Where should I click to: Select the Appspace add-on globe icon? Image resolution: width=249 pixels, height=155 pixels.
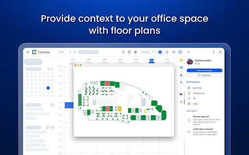coord(181,94)
